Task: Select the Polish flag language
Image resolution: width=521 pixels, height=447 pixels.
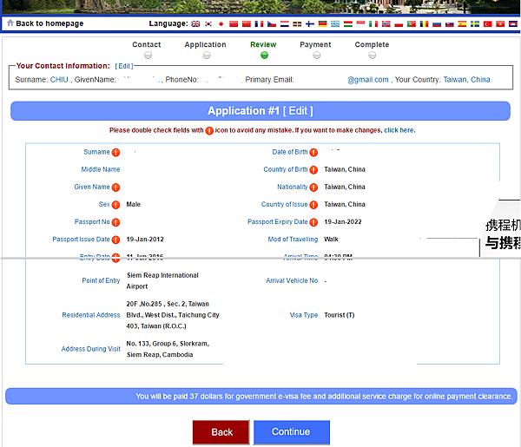Action: [x=399, y=24]
